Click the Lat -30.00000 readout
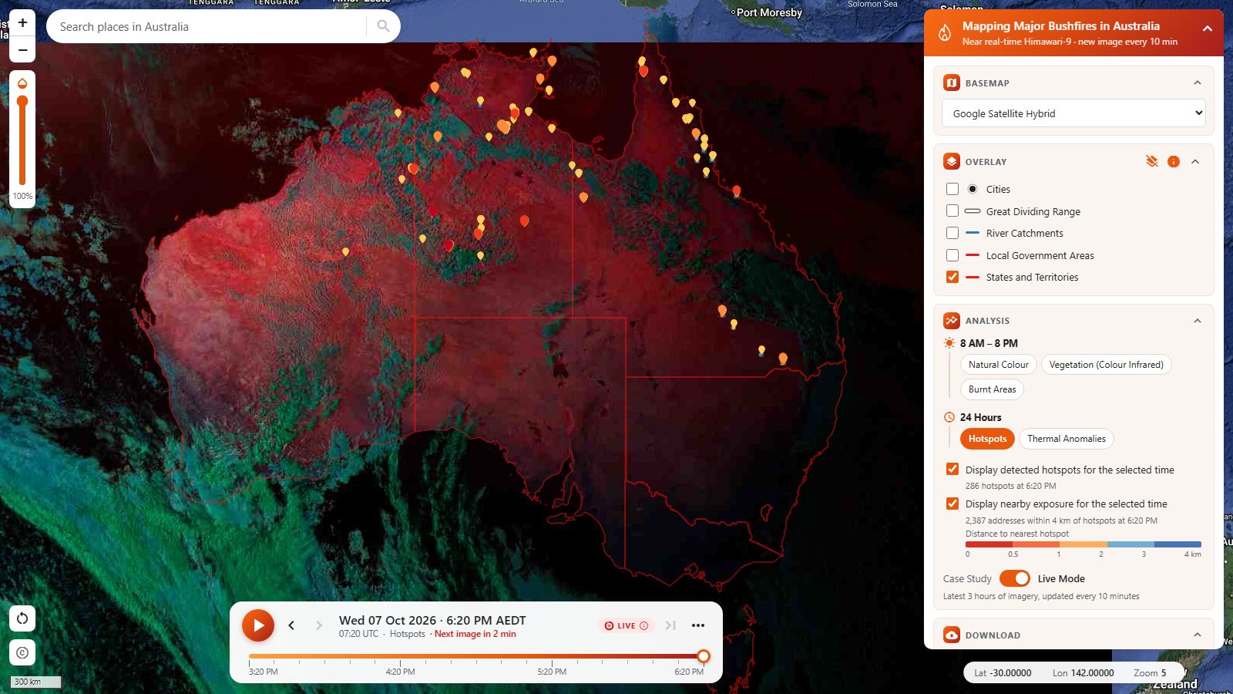Image resolution: width=1233 pixels, height=694 pixels. click(x=1003, y=672)
